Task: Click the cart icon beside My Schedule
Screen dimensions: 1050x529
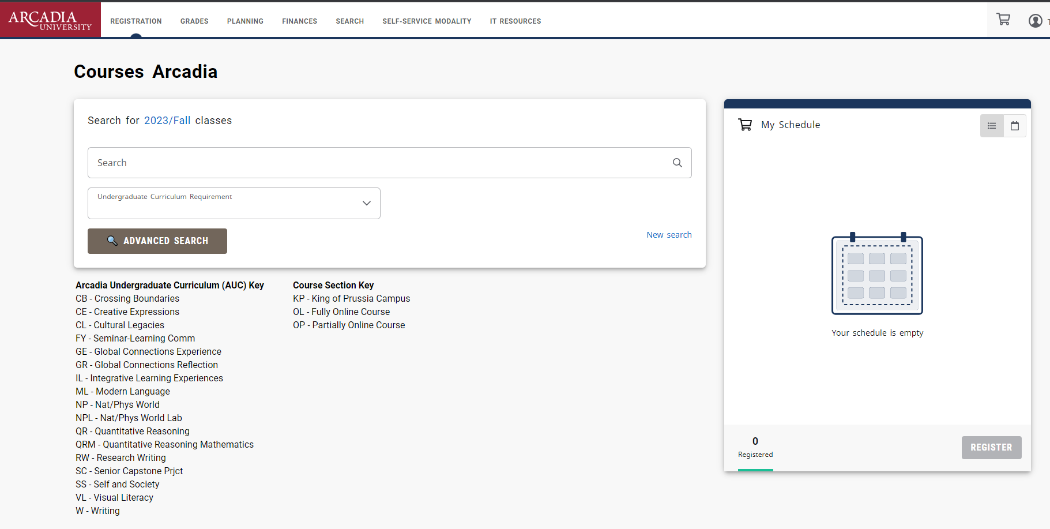Action: coord(745,125)
